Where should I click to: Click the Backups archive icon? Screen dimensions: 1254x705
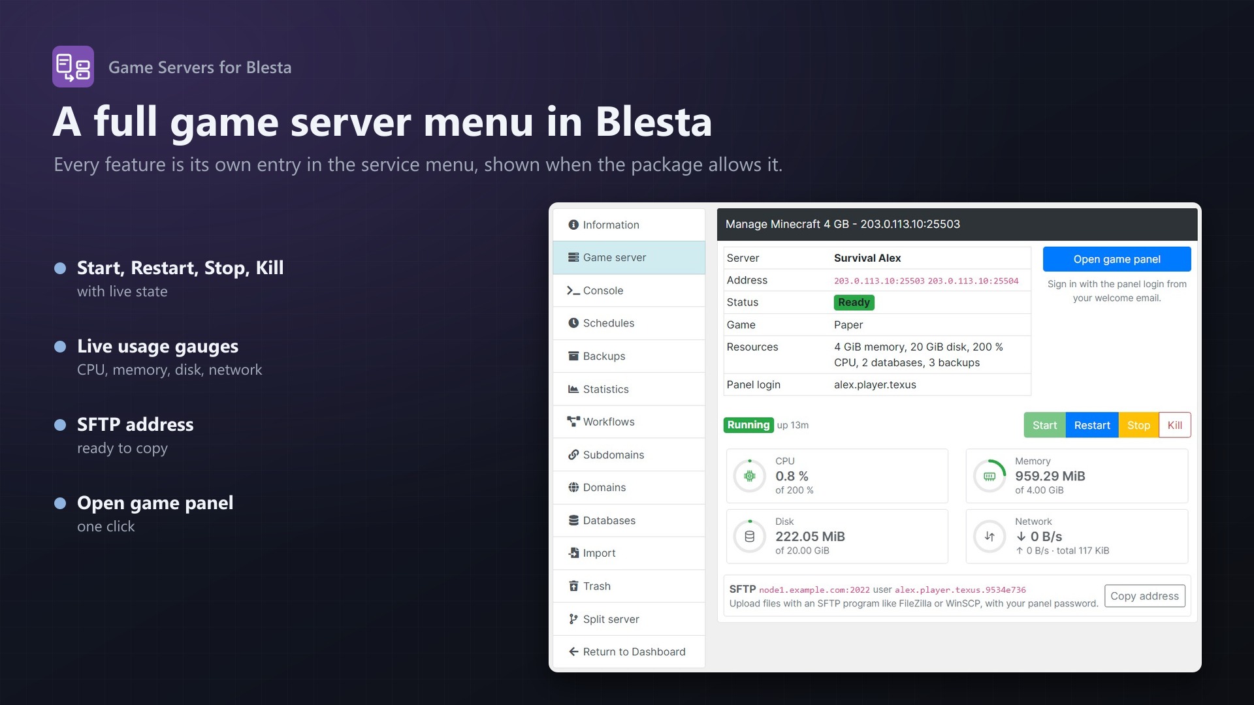click(x=573, y=356)
